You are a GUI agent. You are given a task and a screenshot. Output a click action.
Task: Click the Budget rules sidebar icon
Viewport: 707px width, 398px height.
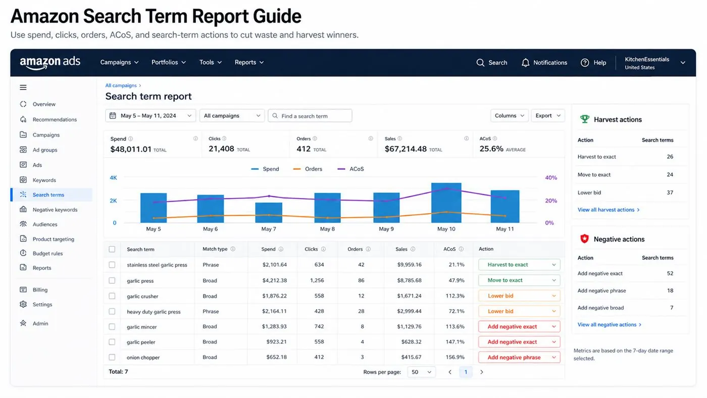pos(23,253)
